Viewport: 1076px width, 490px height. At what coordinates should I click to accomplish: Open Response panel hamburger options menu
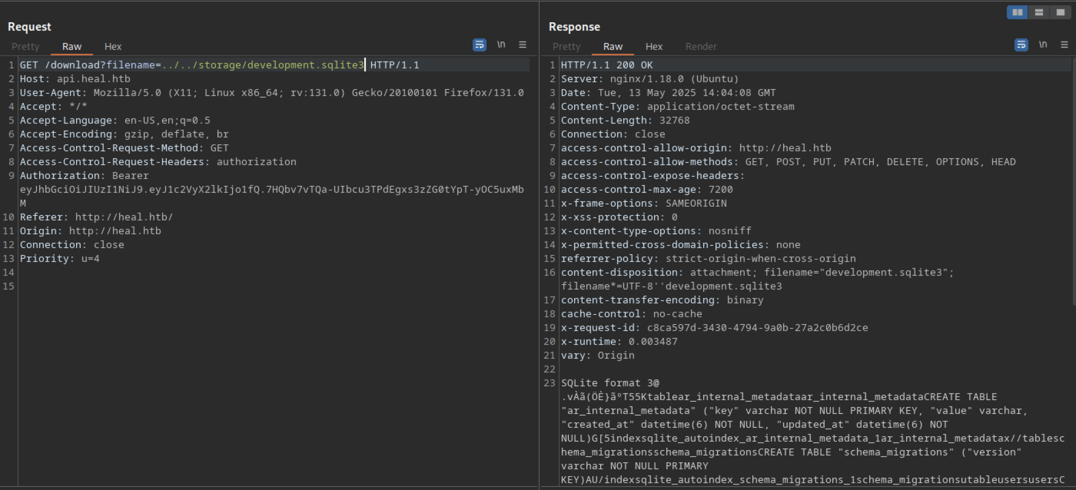[1064, 45]
